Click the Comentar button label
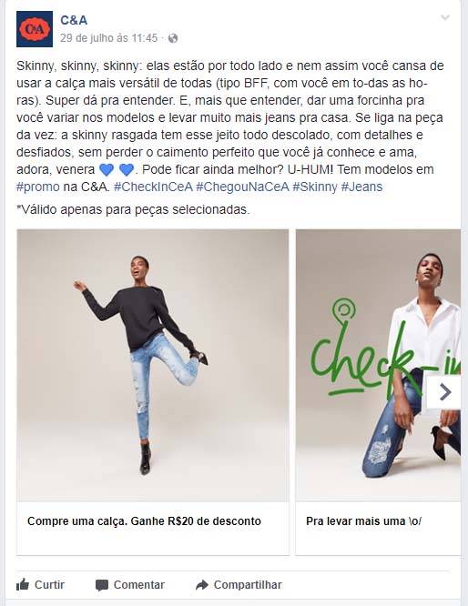This screenshot has width=468, height=606. pos(139,585)
